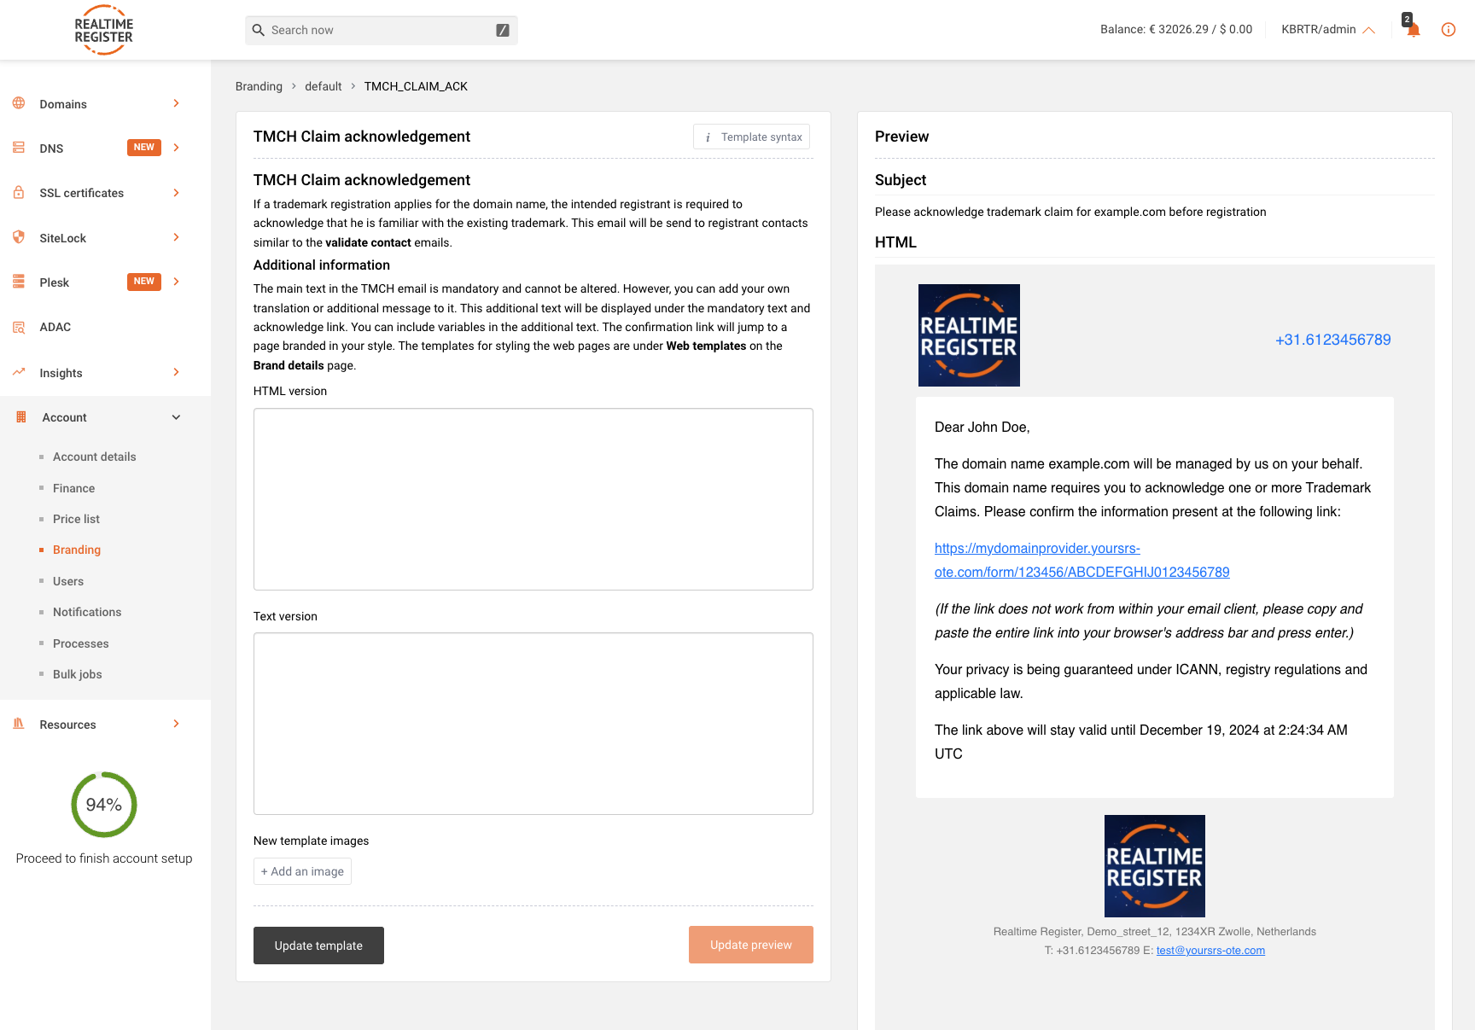Expand the SiteLock chevron
1475x1030 pixels.
(x=177, y=237)
